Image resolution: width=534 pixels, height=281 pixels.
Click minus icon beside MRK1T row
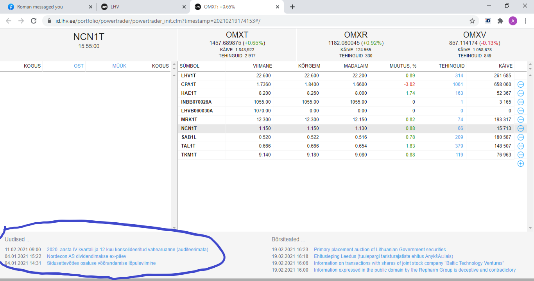(520, 120)
